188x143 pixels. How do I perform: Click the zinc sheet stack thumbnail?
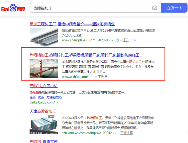coord(44,125)
